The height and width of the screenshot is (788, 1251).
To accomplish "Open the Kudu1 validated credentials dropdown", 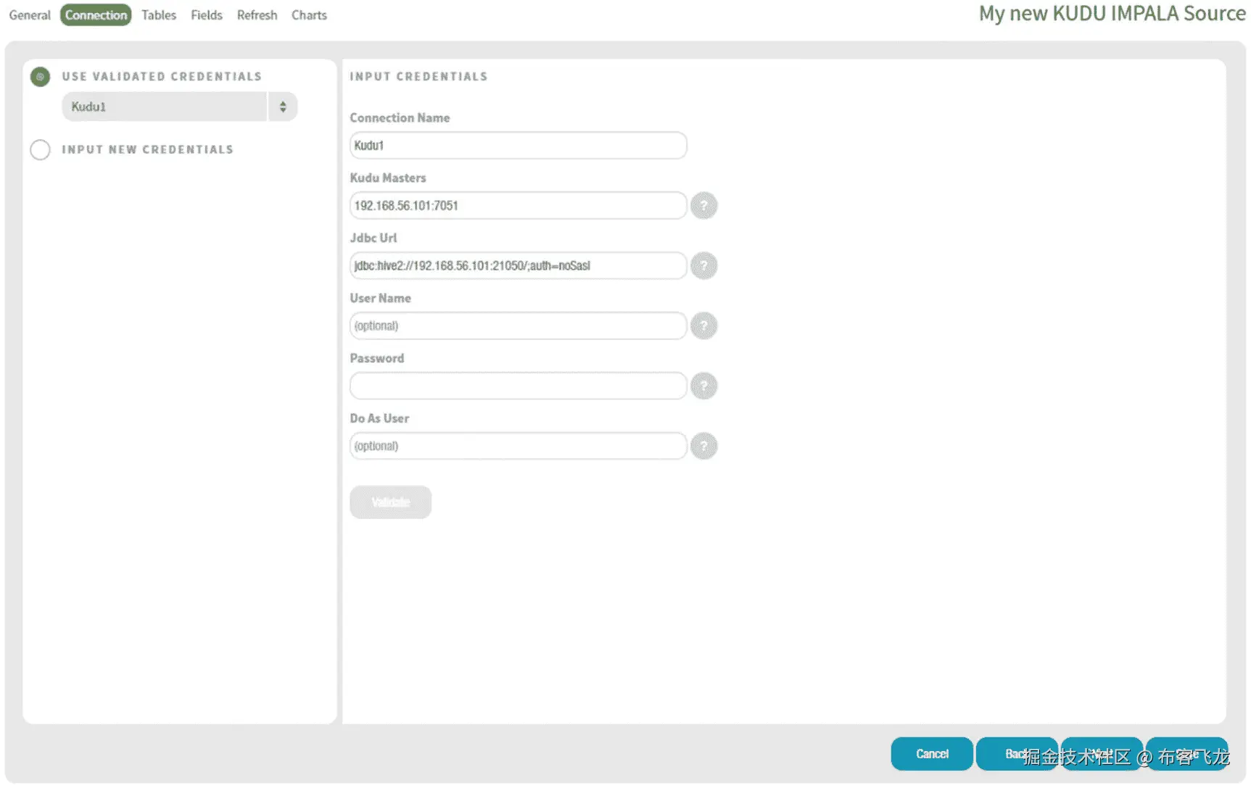I will pos(180,107).
